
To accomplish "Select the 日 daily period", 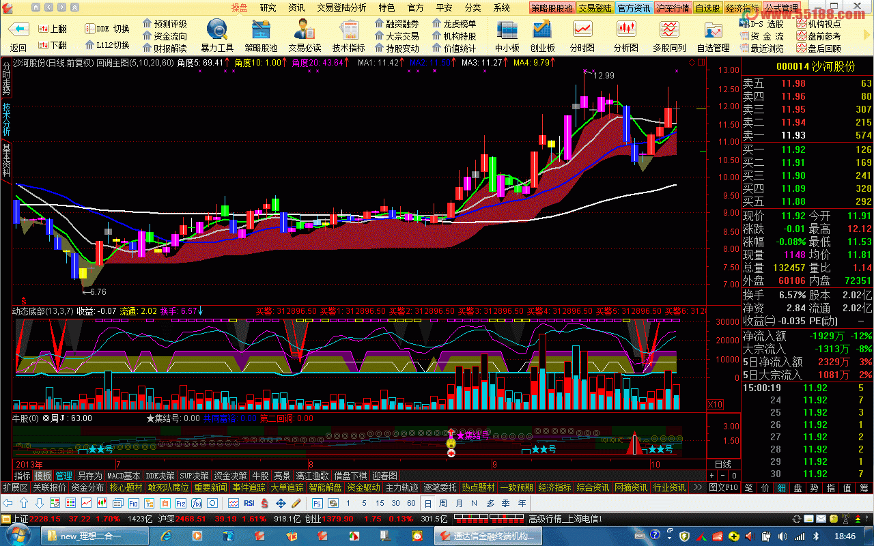I will click(x=428, y=503).
